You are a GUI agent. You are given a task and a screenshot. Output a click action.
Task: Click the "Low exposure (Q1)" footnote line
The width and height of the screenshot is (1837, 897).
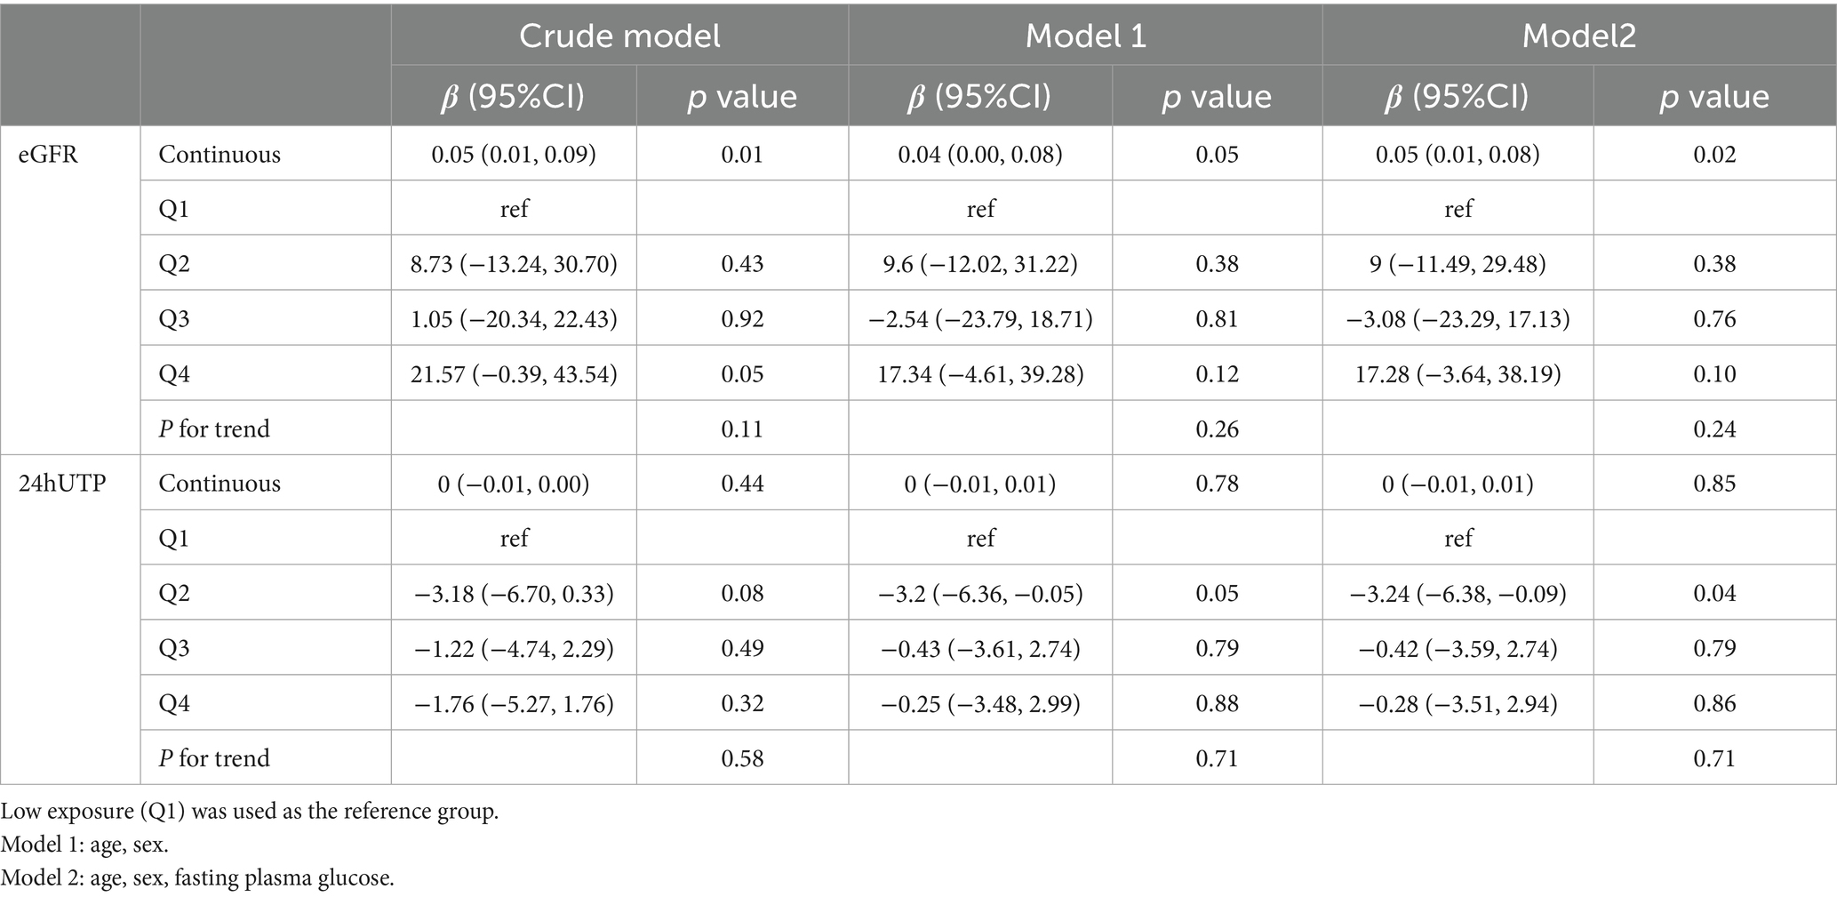[x=250, y=813]
